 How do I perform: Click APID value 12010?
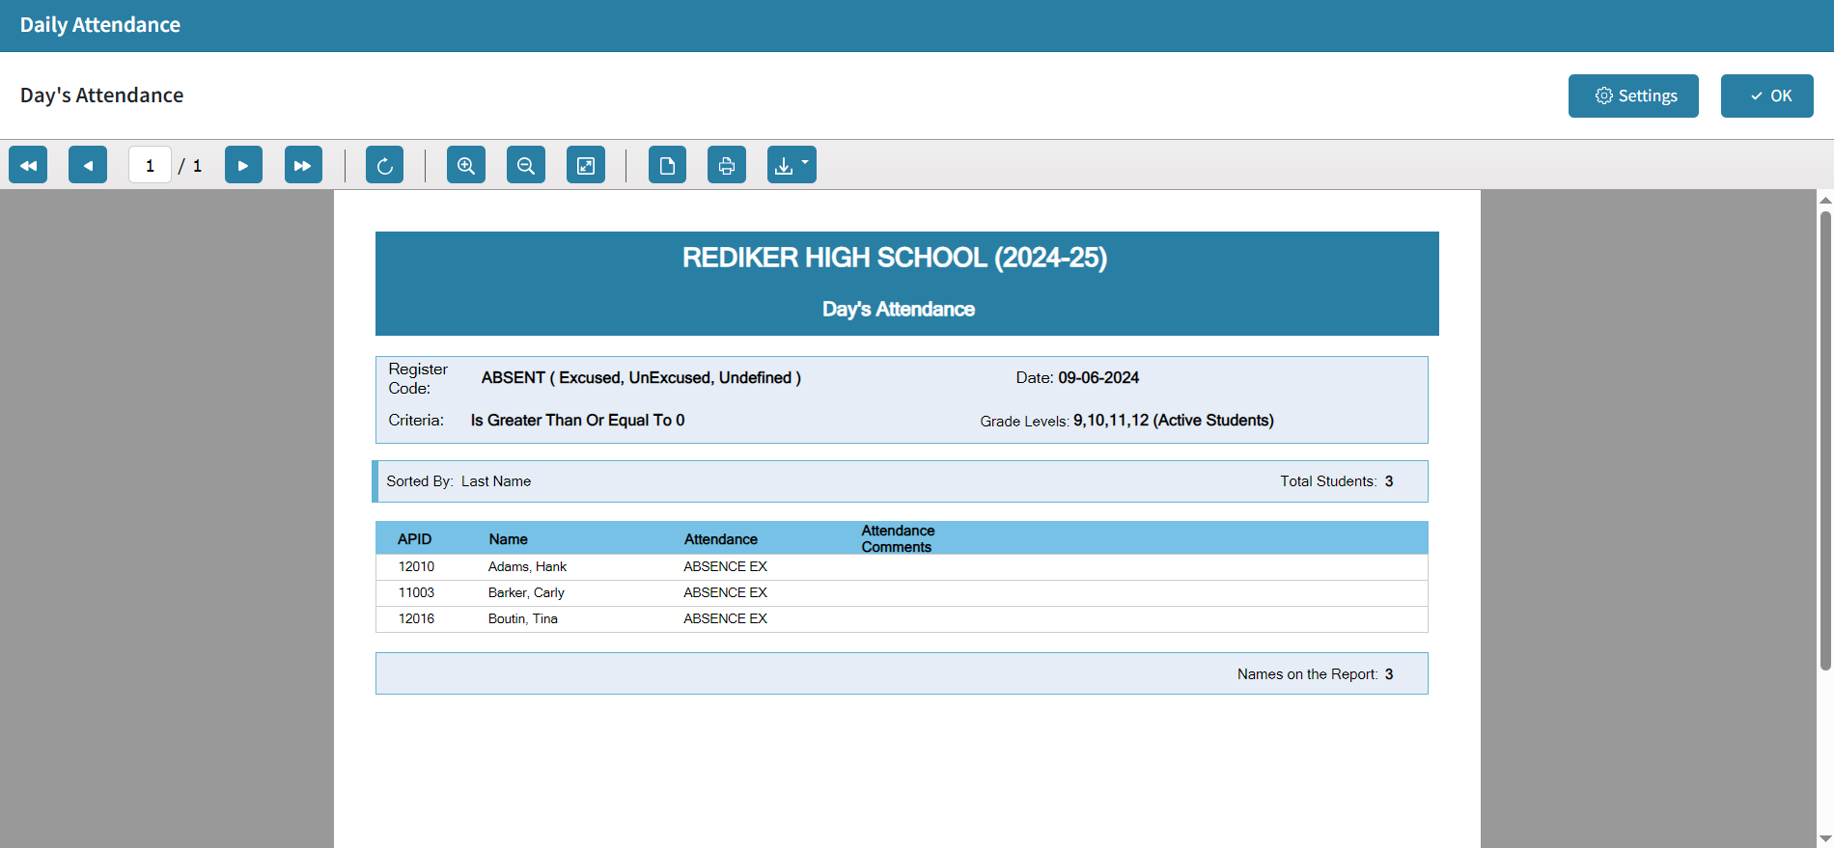[416, 566]
